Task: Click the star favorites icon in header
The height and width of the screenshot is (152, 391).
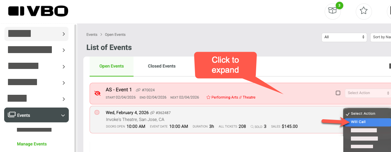Action: (364, 11)
